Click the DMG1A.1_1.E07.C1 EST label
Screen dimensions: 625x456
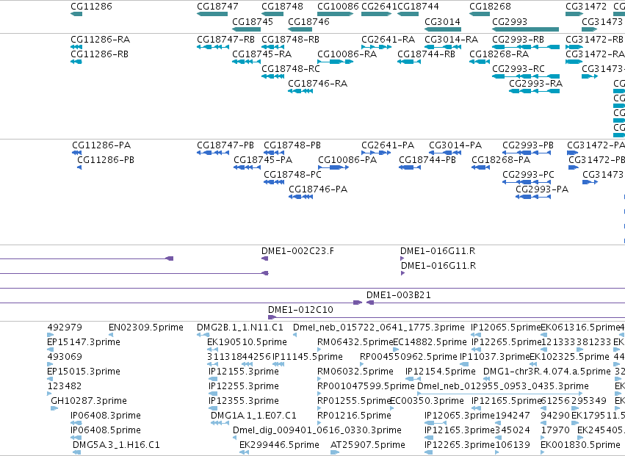pyautogui.click(x=254, y=416)
